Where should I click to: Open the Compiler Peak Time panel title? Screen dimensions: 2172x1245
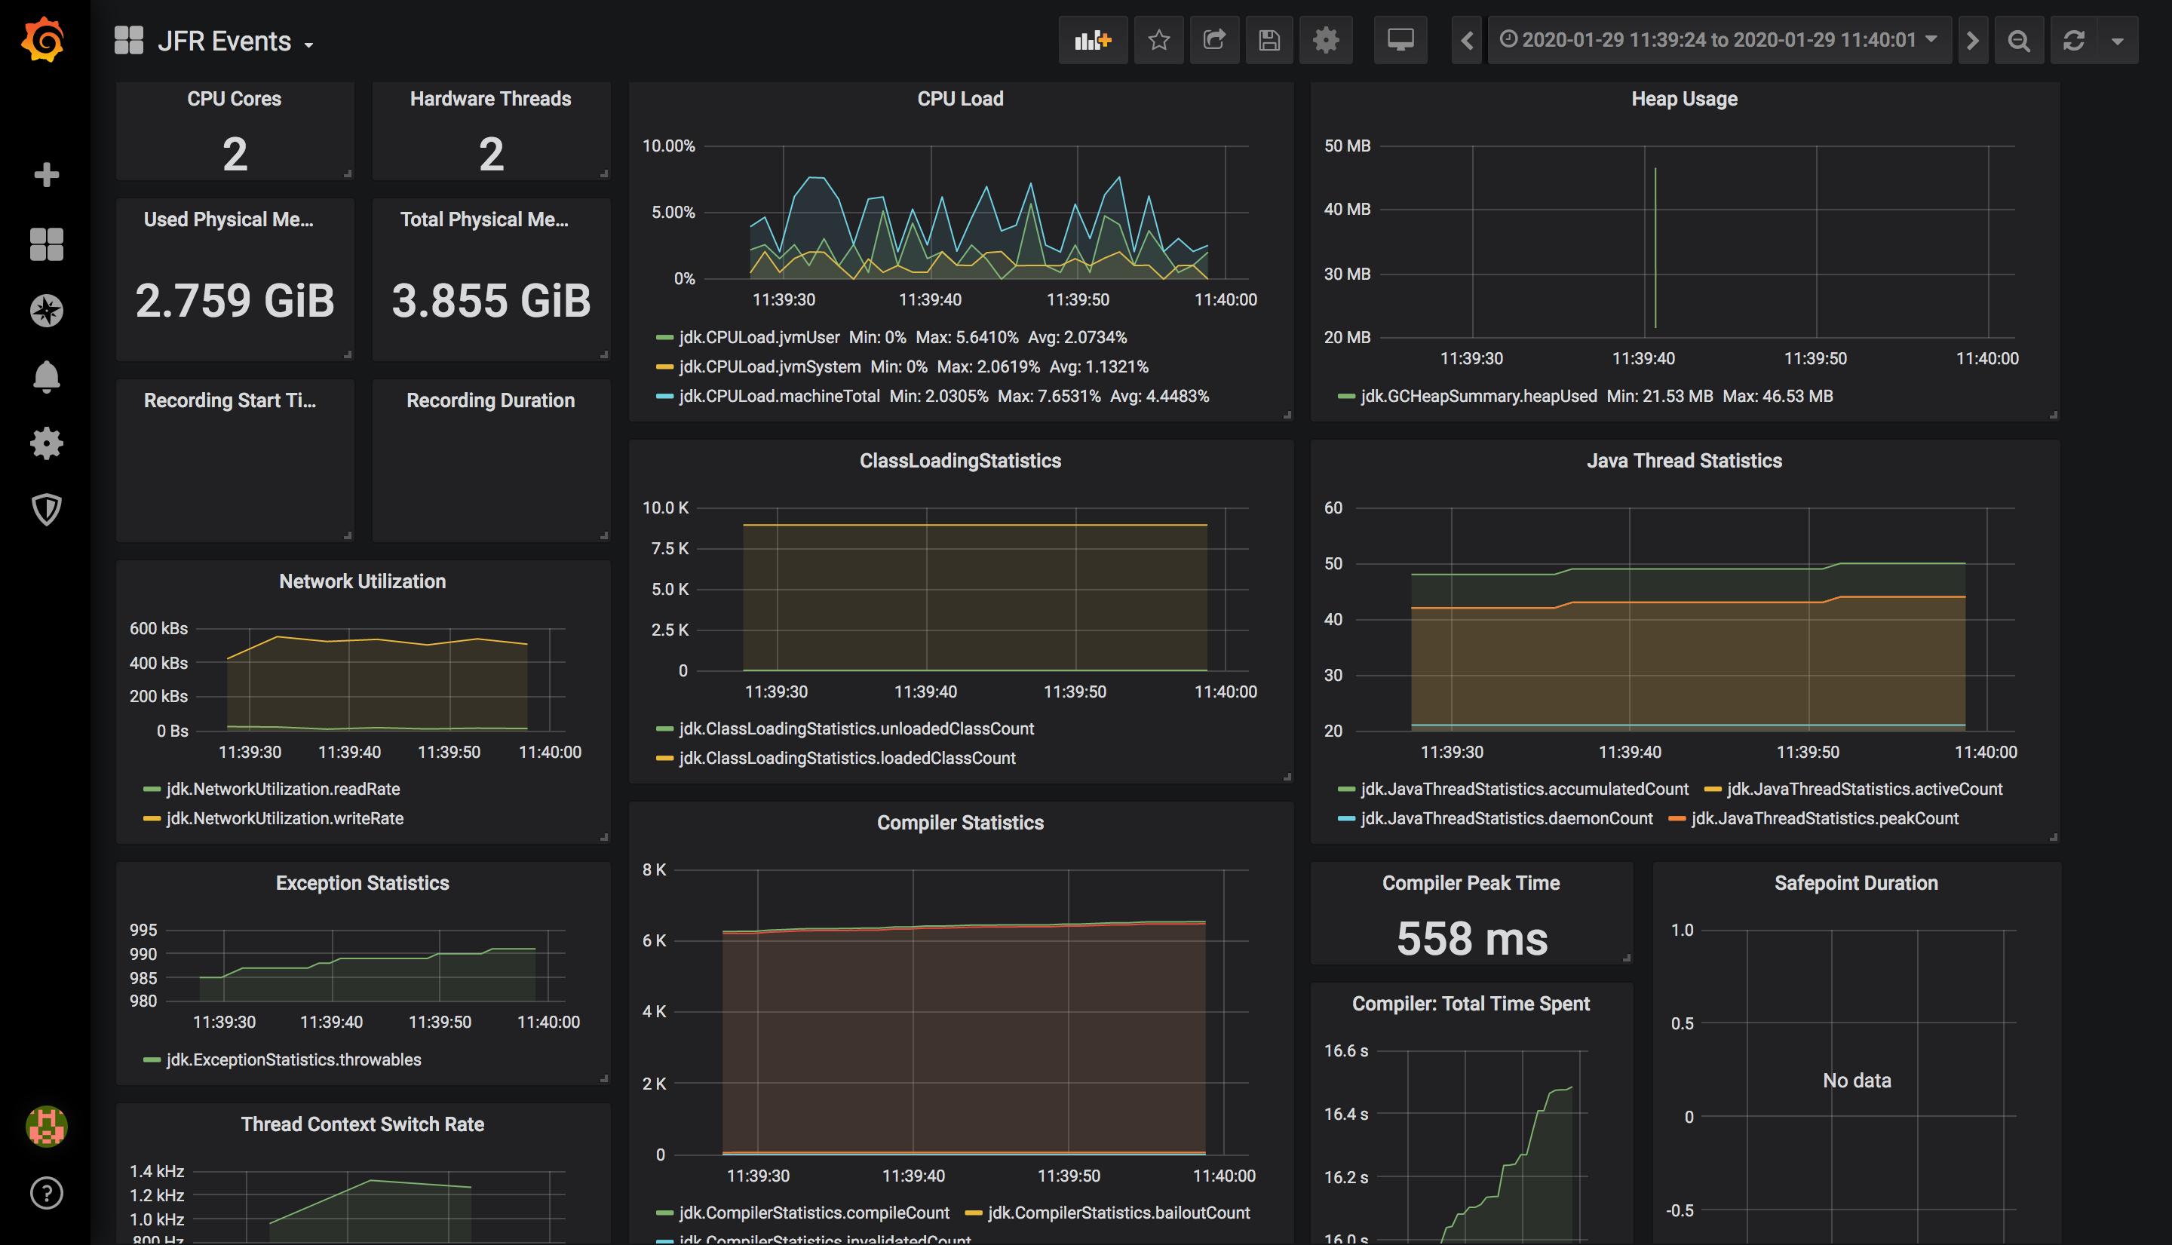pyautogui.click(x=1471, y=882)
